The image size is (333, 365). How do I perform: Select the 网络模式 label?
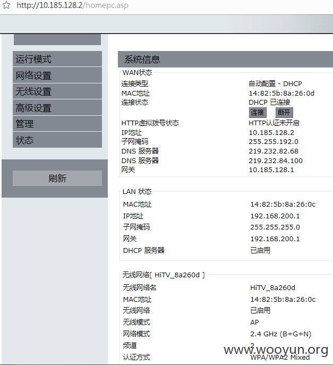(136, 334)
